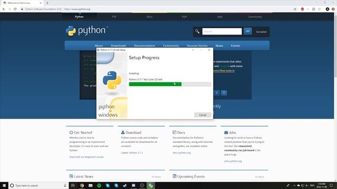
Task: Click the python logo on the website
Action: tap(86, 30)
